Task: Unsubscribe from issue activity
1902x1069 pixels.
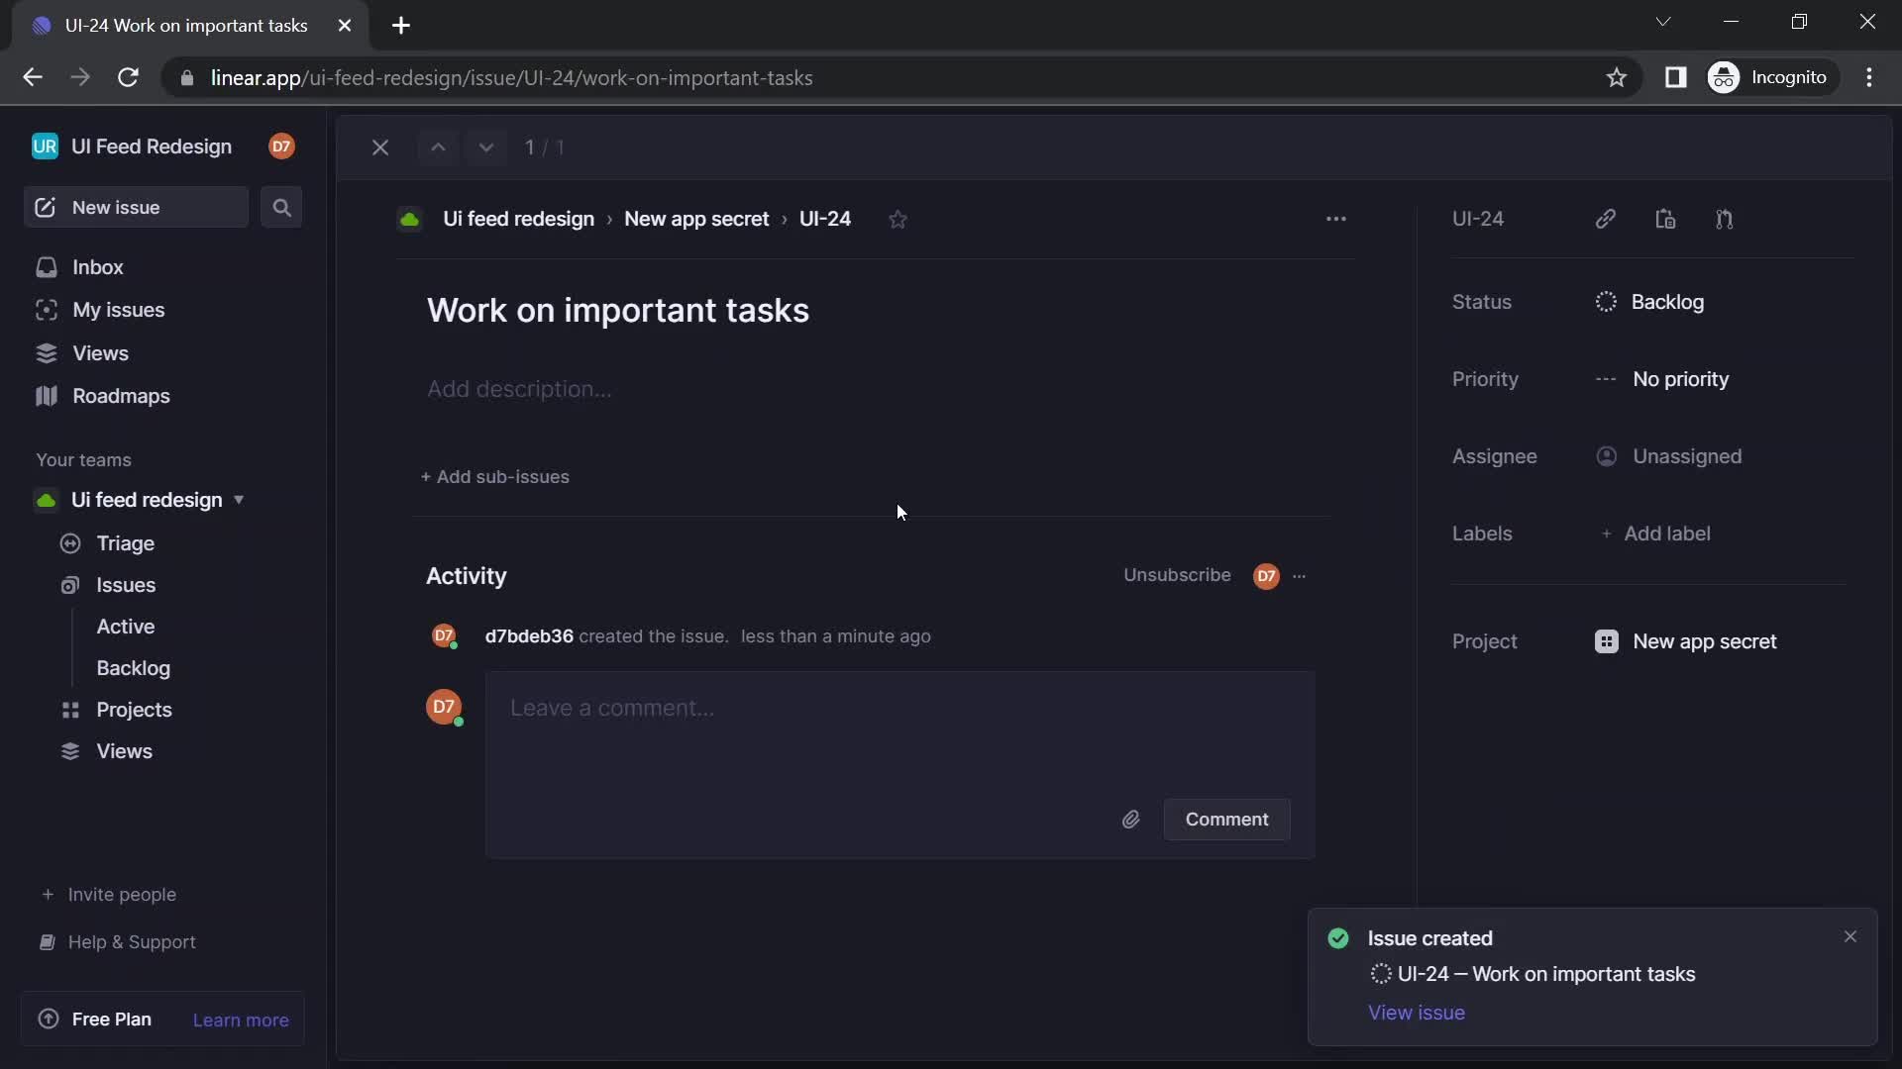Action: pos(1177,575)
